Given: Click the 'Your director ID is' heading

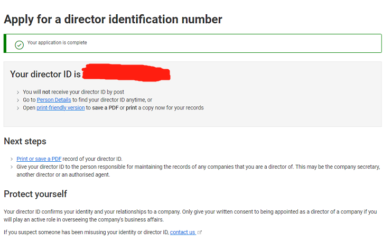Looking at the screenshot, I should (x=45, y=75).
